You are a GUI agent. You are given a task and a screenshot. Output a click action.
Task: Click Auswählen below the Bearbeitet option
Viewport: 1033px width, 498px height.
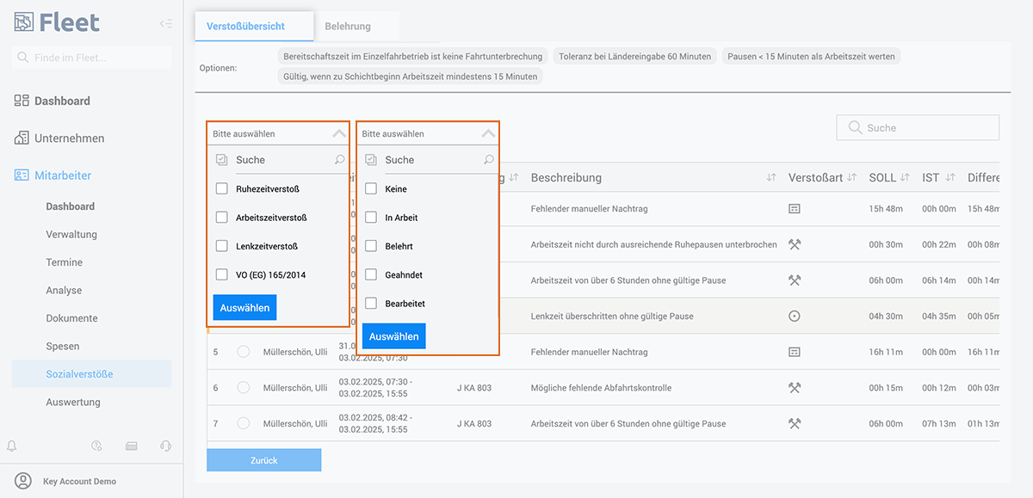point(394,336)
